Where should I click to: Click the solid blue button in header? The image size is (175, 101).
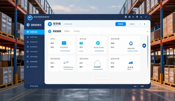click(121, 24)
